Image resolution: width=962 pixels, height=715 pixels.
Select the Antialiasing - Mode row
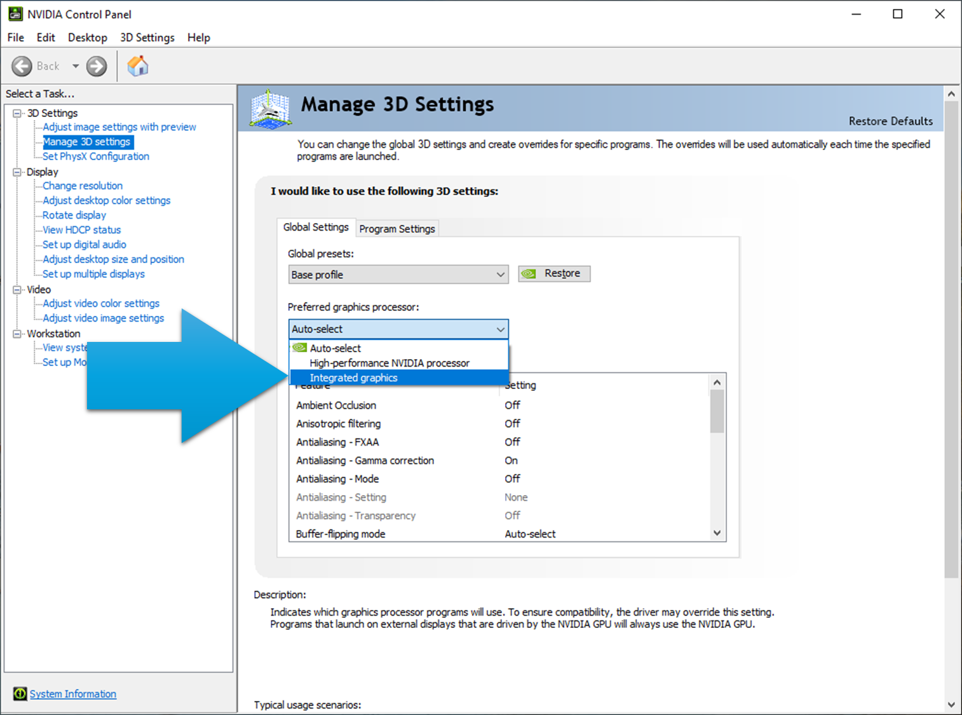pos(499,479)
